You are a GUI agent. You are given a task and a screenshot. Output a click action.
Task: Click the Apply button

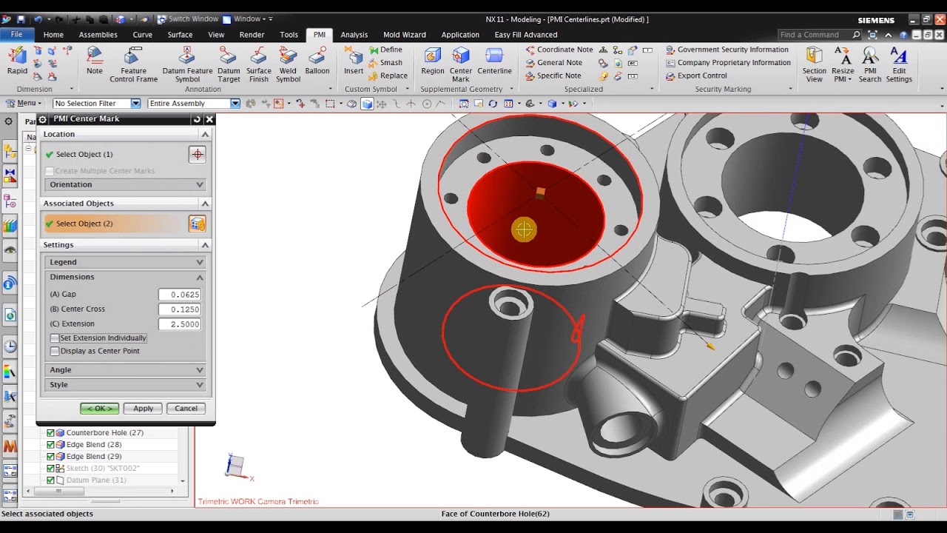pyautogui.click(x=143, y=409)
